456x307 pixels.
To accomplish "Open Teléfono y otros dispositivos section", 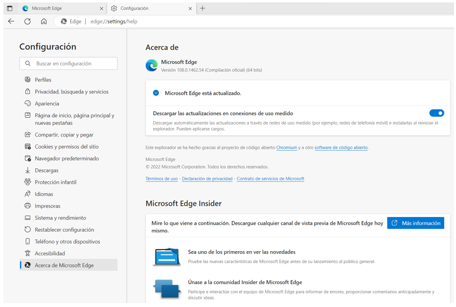I will point(68,241).
